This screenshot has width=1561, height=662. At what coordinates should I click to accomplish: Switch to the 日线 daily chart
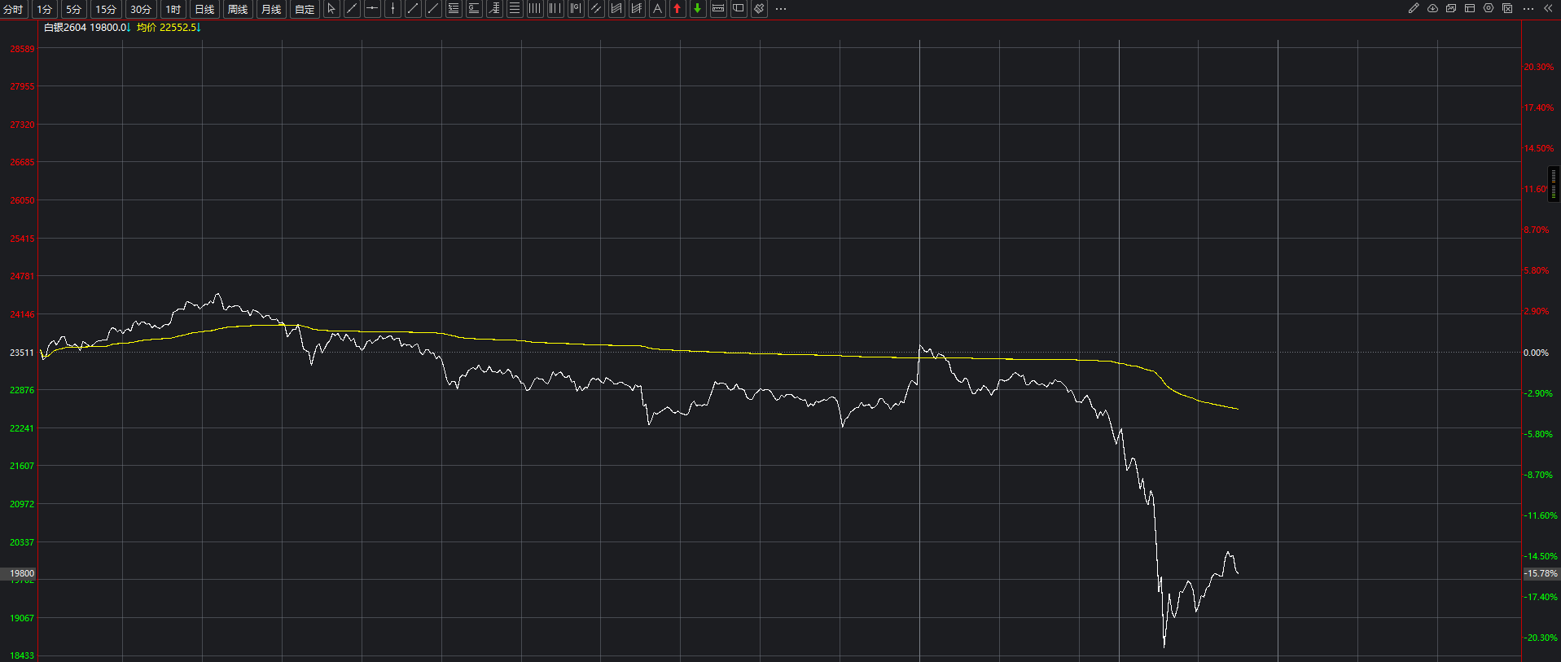pyautogui.click(x=204, y=10)
